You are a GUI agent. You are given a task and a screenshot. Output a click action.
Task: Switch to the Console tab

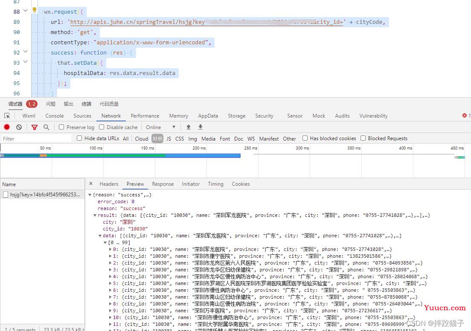[54, 116]
